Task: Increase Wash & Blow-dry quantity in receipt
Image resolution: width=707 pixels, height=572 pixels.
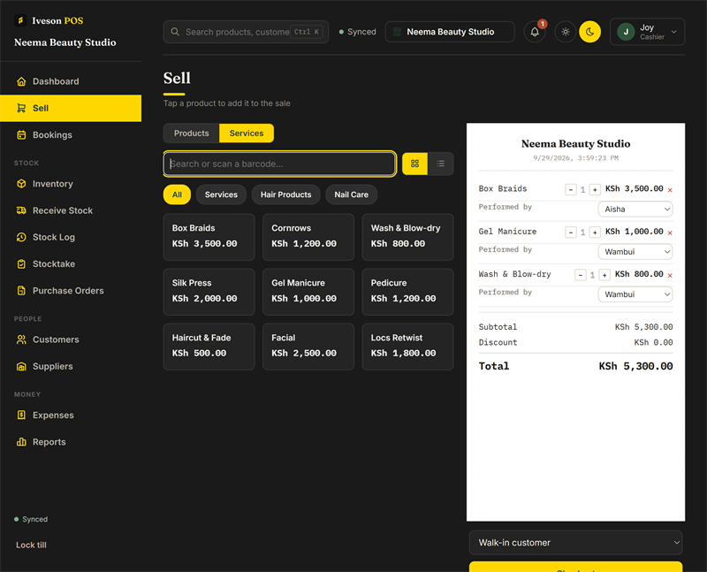Action: click(x=604, y=275)
